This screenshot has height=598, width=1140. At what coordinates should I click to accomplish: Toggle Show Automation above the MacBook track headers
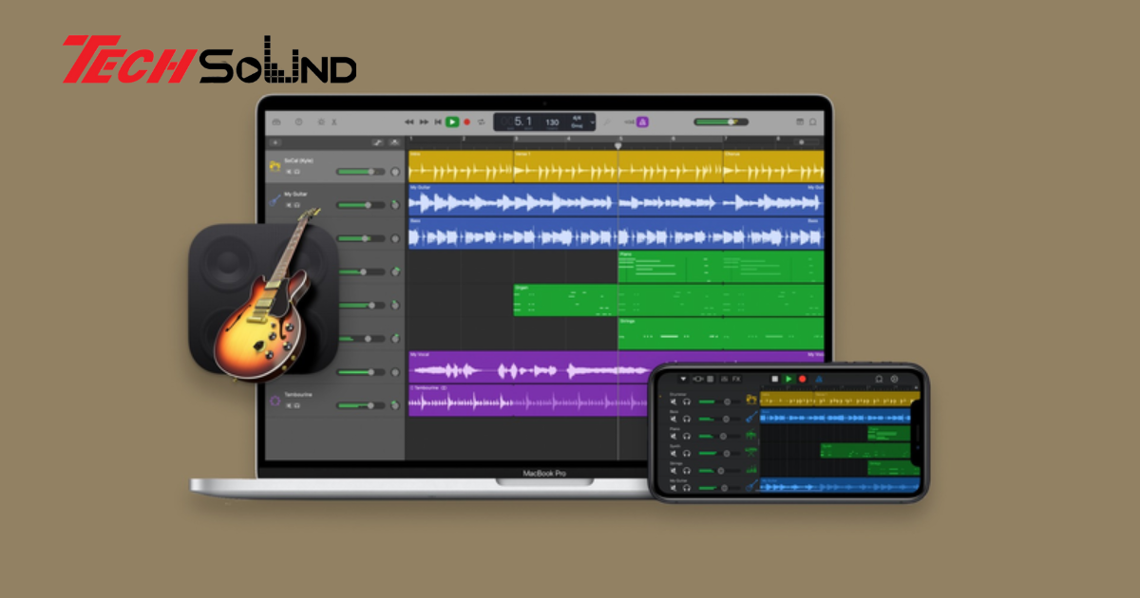[x=377, y=142]
